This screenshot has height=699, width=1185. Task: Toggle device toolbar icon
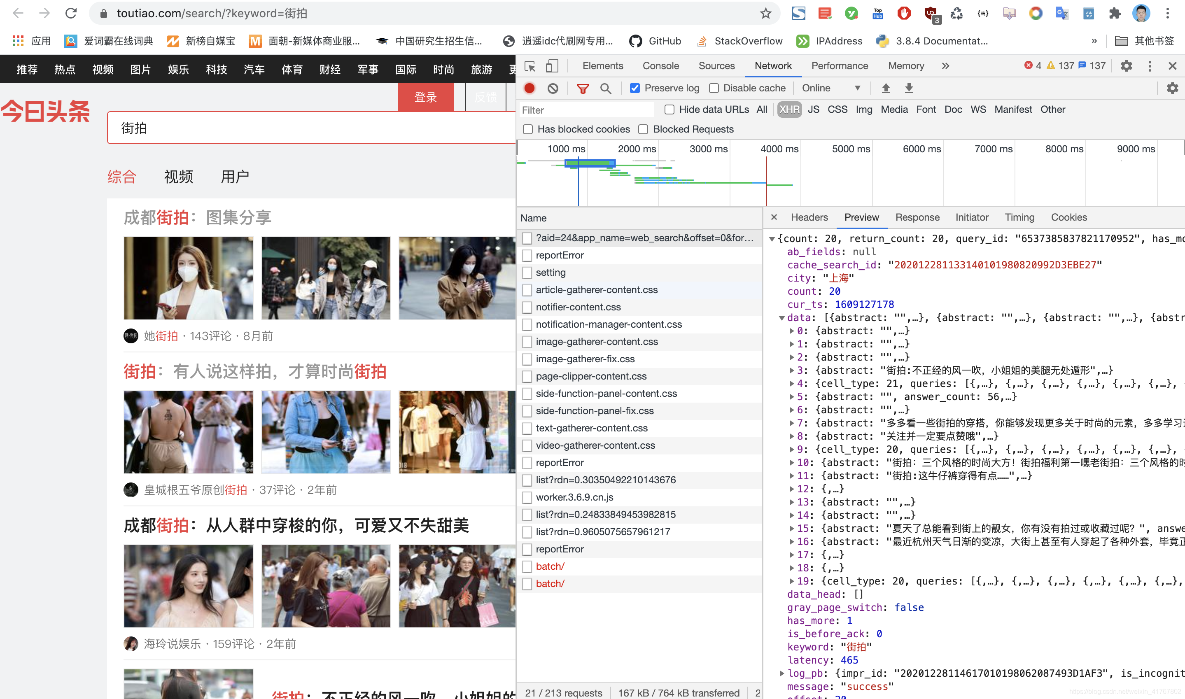click(x=551, y=66)
